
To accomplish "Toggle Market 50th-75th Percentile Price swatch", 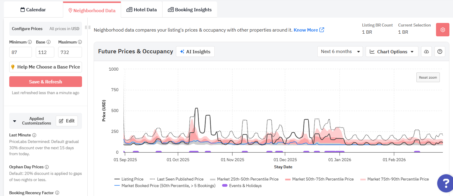I will pos(288,179).
